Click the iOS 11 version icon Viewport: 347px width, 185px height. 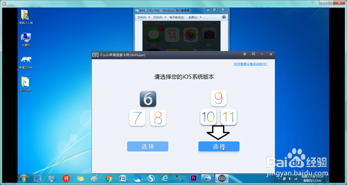(x=229, y=117)
